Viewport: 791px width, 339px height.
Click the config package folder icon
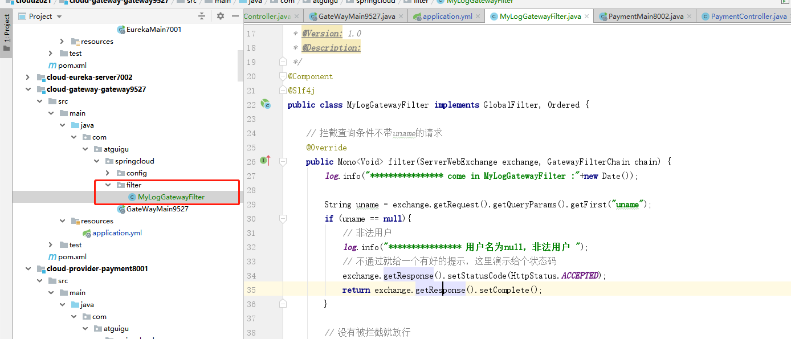[x=121, y=173]
